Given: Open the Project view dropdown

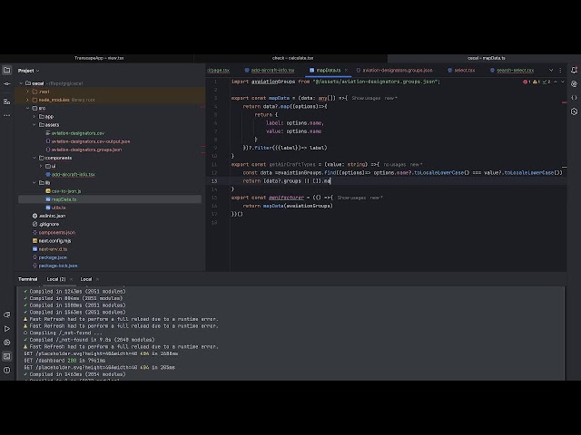Looking at the screenshot, I should coord(28,71).
